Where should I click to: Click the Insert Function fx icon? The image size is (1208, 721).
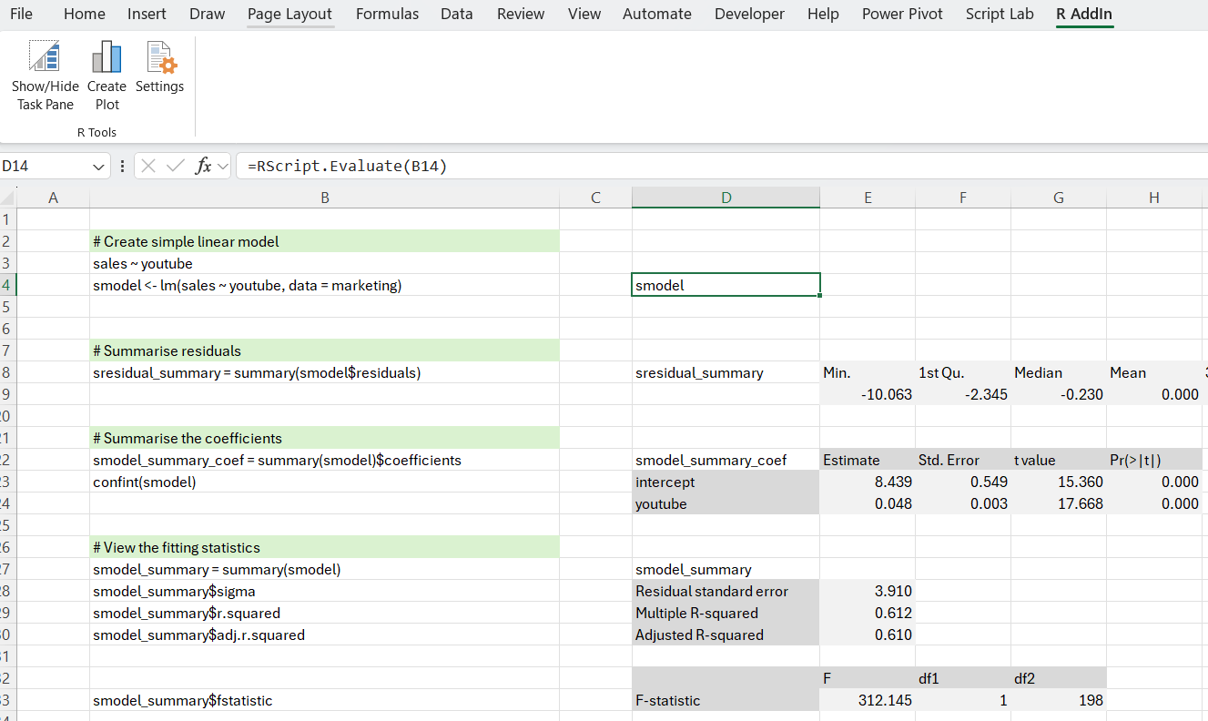pyautogui.click(x=204, y=166)
